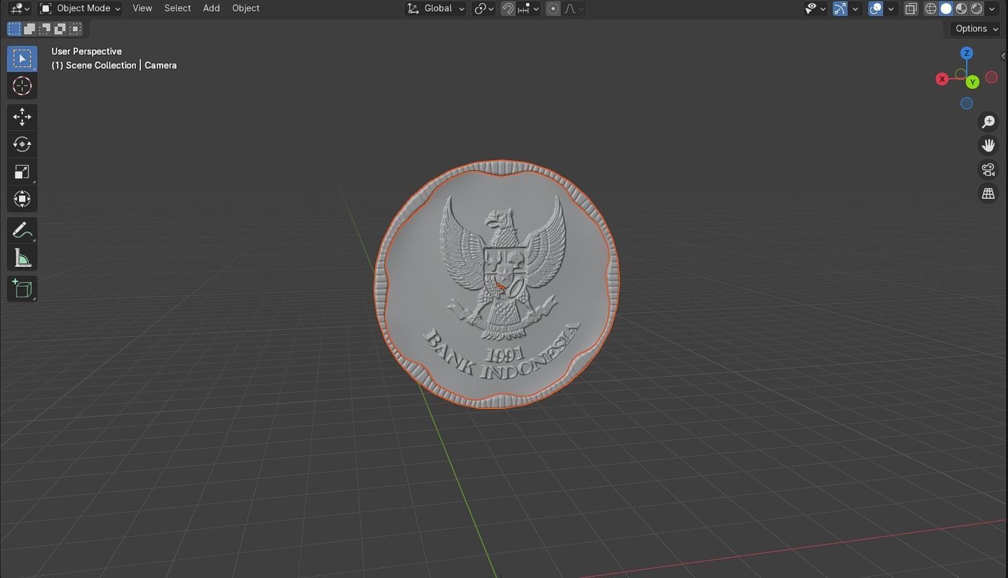
Task: Toggle the camera view icon
Action: pyautogui.click(x=988, y=170)
